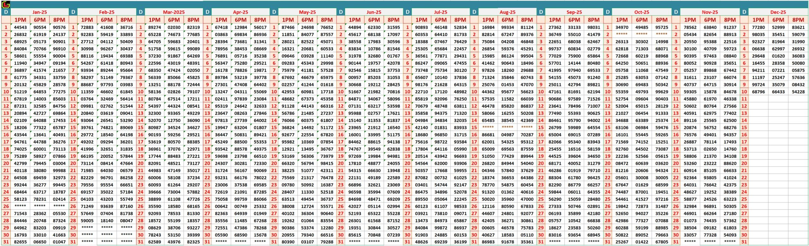
Task: Click the 6PM column header under Feb-25
Action: [107, 20]
